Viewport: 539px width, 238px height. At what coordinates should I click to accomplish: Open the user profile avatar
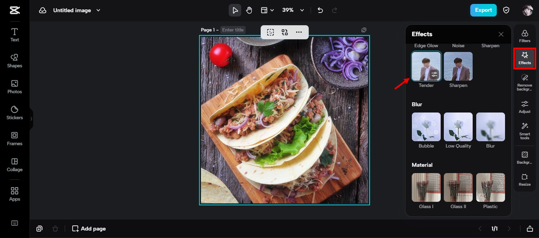[527, 10]
